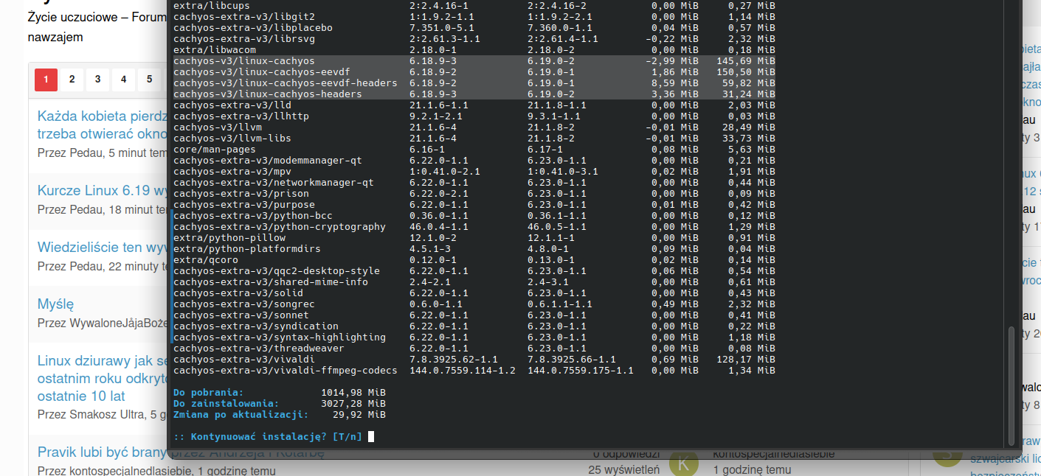Go to forum page 1

point(46,80)
